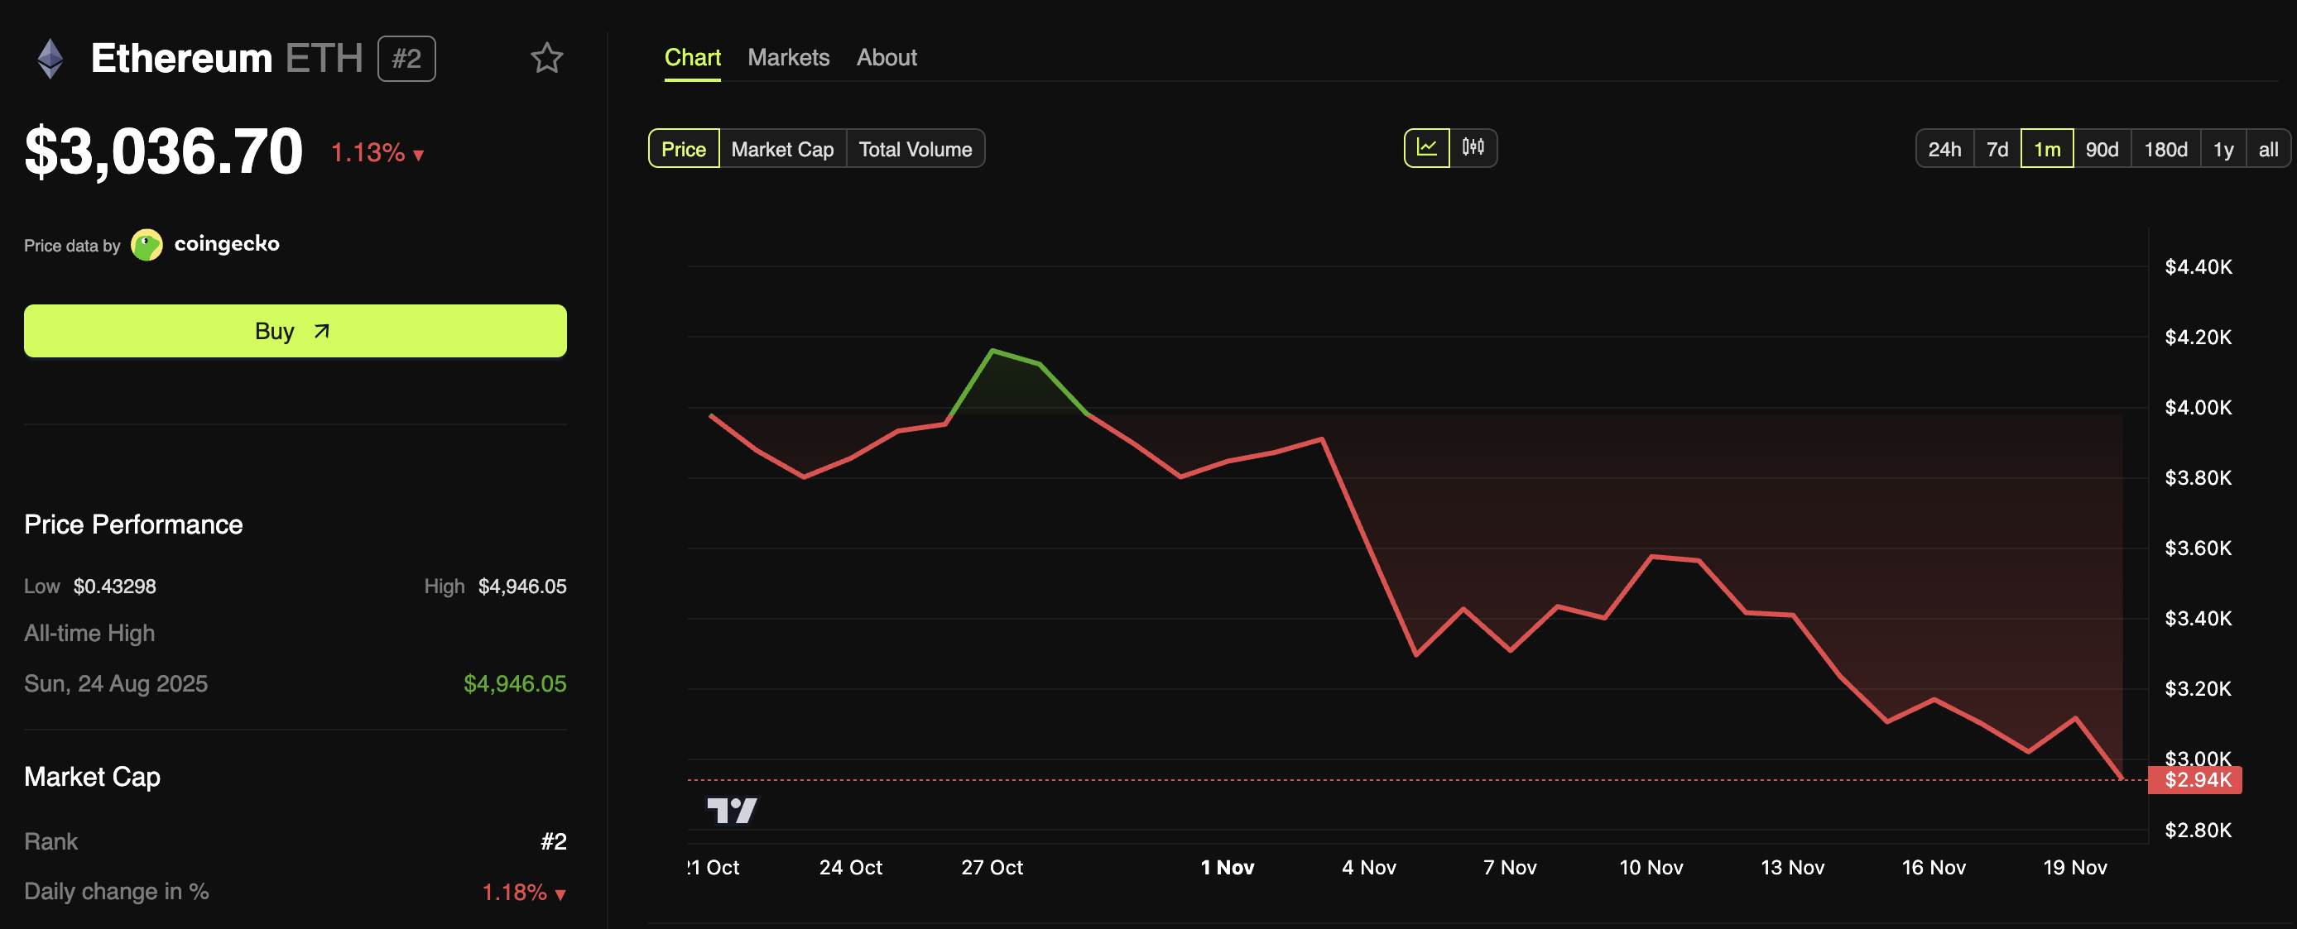This screenshot has height=929, width=2297.
Task: Set chart range to 1y
Action: pyautogui.click(x=2223, y=149)
